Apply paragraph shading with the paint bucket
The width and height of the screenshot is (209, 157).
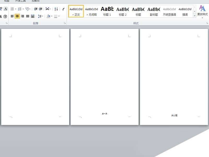49,16
